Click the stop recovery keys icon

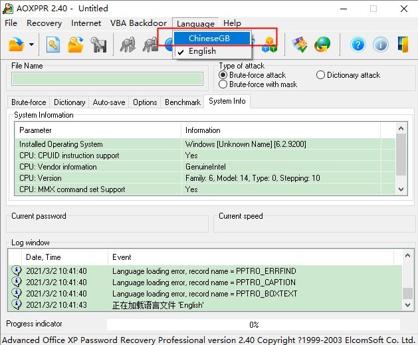pyautogui.click(x=150, y=45)
